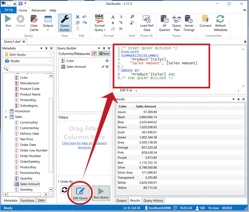
Task: Open the Run button dropdown arrow
Action: pos(8,30)
